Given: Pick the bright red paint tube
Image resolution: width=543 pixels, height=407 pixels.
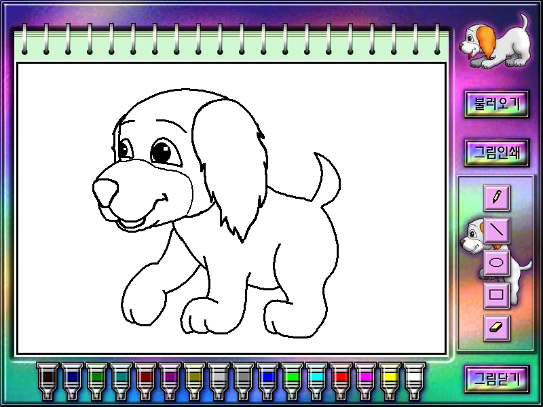Looking at the screenshot, I should (x=341, y=381).
